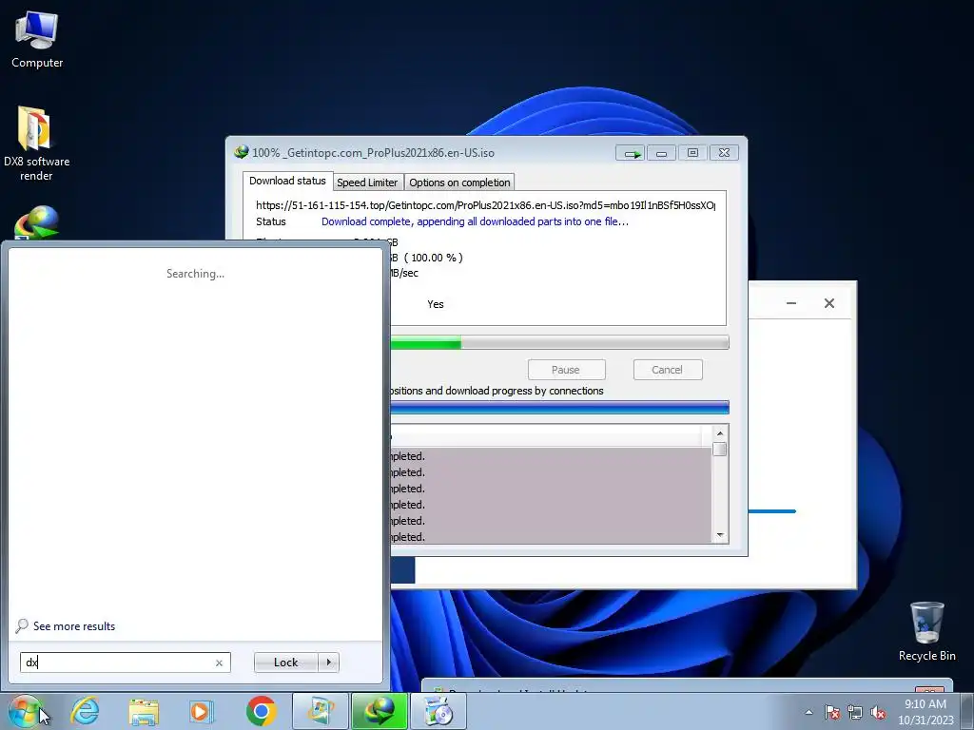The width and height of the screenshot is (974, 730).
Task: Click the green arrow button in IDM title bar
Action: click(x=631, y=153)
